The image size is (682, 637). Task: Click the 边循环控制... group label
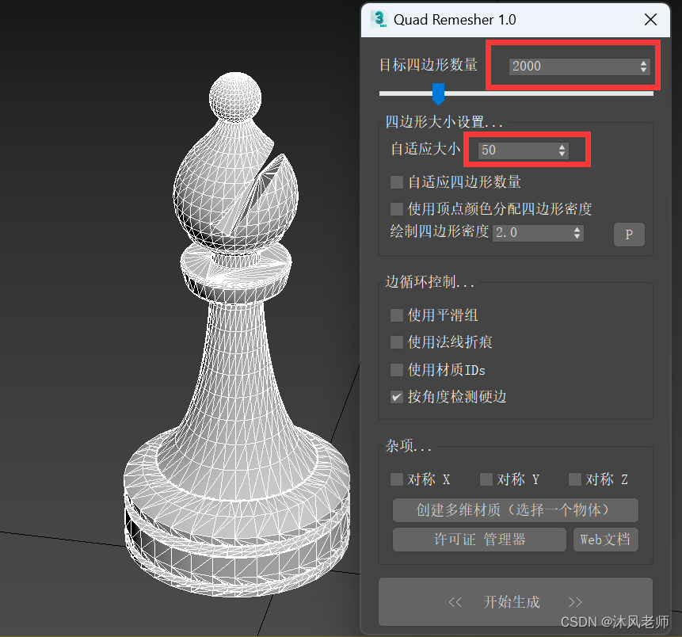430,282
